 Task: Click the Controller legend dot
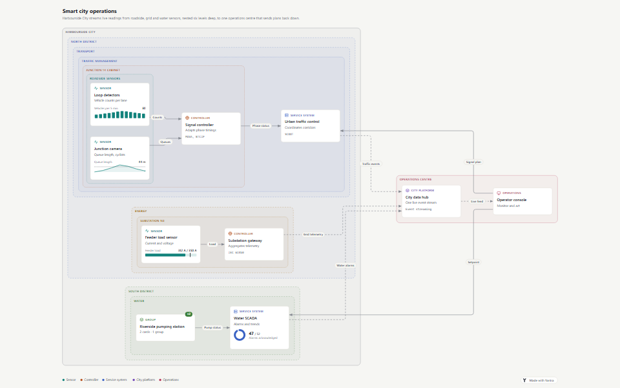point(81,380)
